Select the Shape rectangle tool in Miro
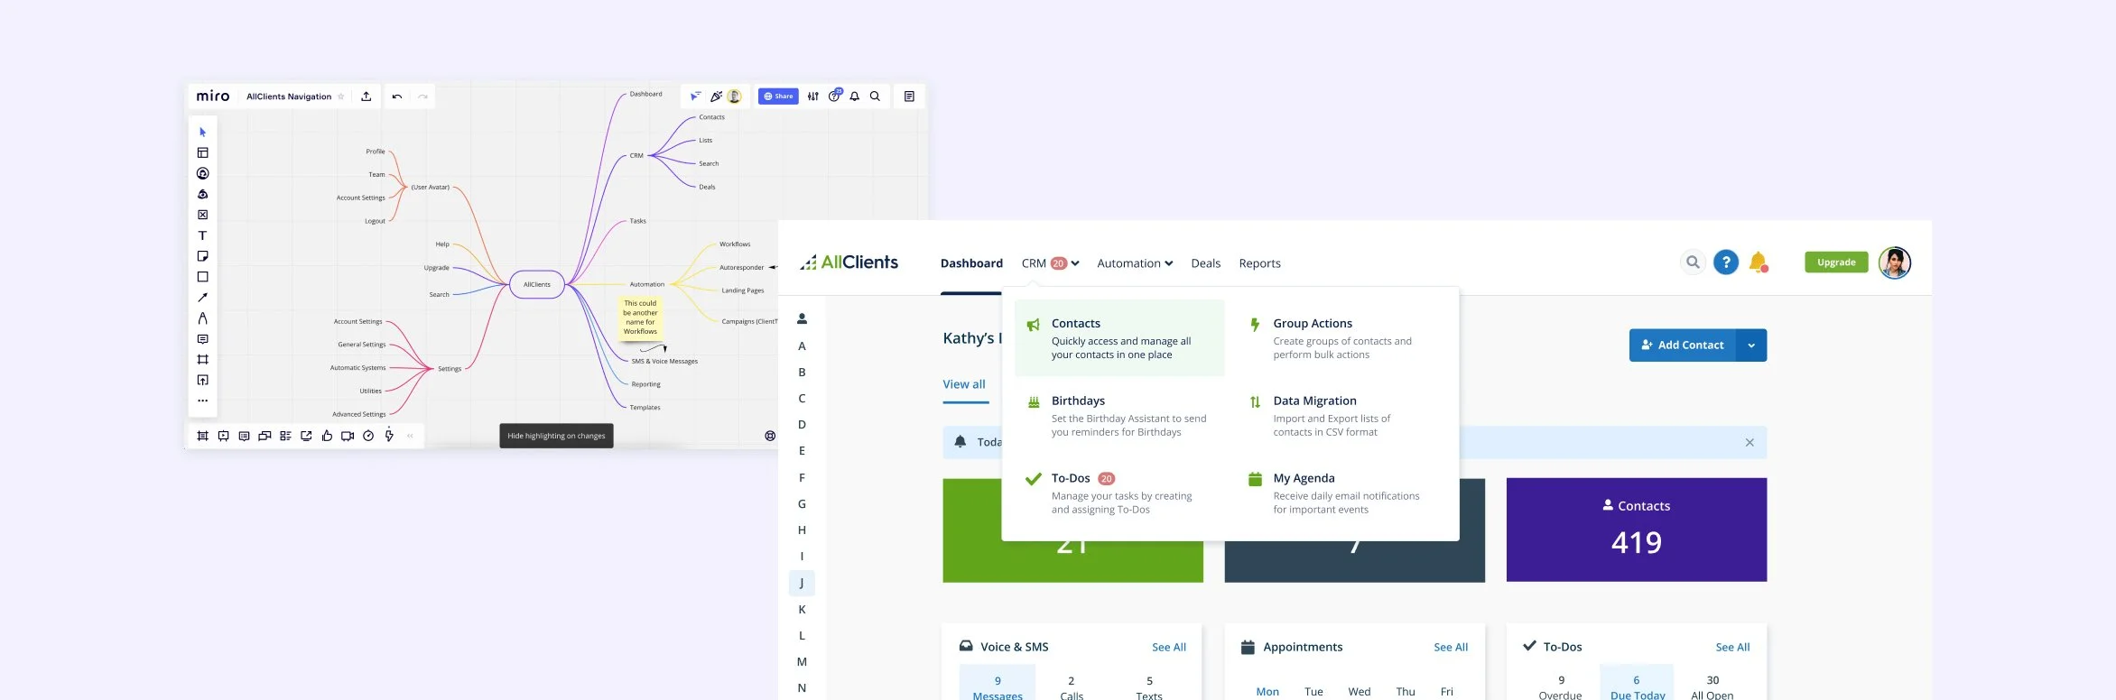Viewport: 2116px width, 700px height. point(202,277)
